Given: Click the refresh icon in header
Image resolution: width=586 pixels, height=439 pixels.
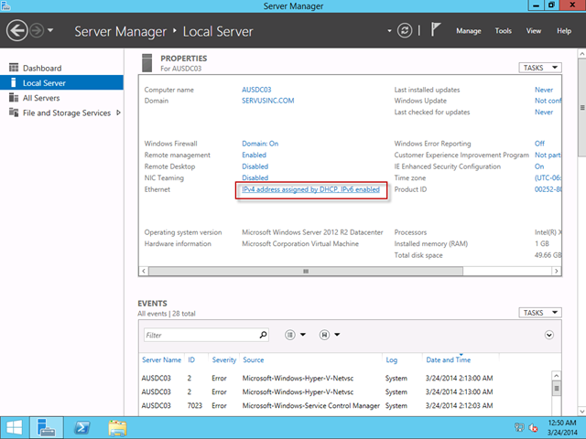Looking at the screenshot, I should pyautogui.click(x=405, y=30).
